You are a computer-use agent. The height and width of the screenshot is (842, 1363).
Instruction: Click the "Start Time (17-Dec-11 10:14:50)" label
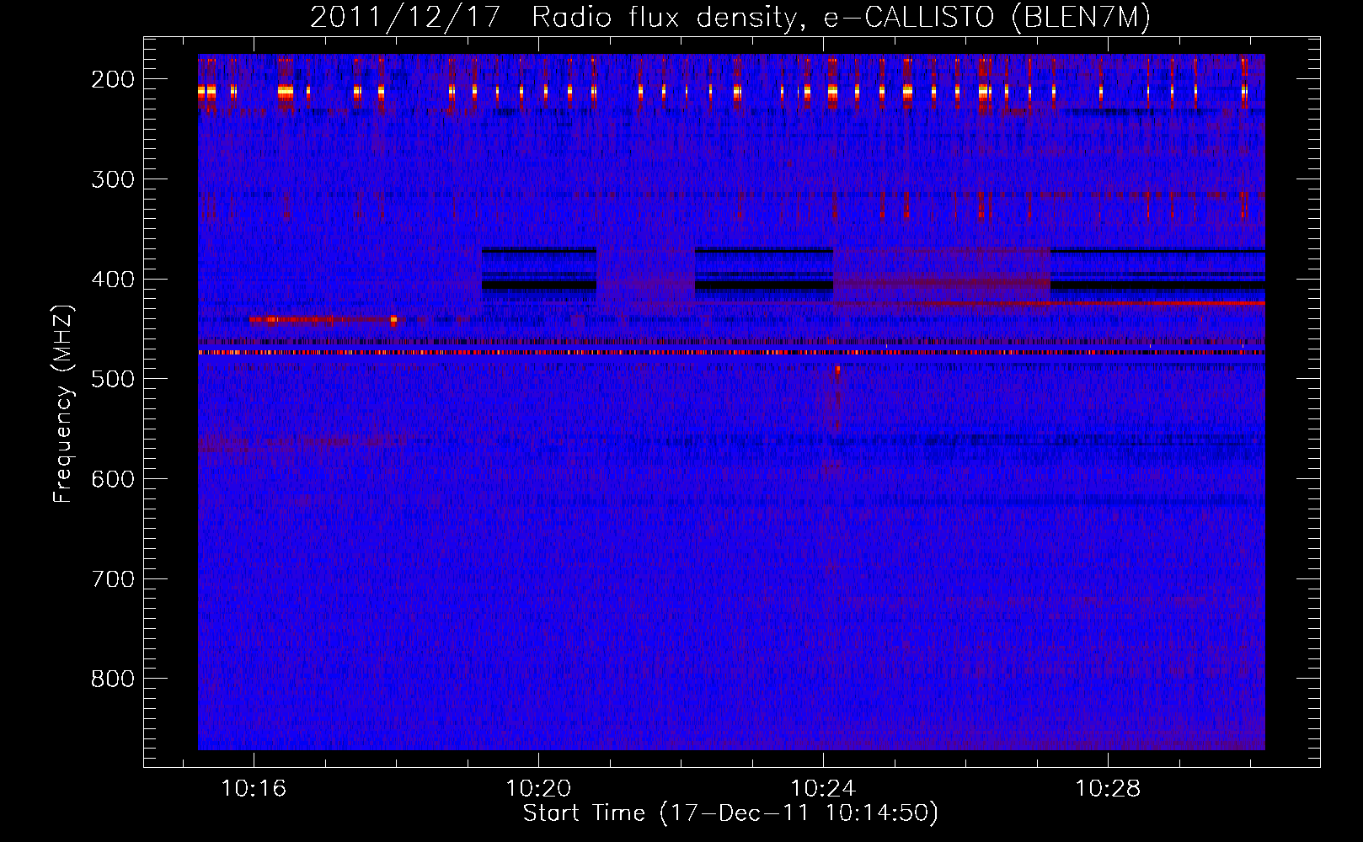coord(730,813)
